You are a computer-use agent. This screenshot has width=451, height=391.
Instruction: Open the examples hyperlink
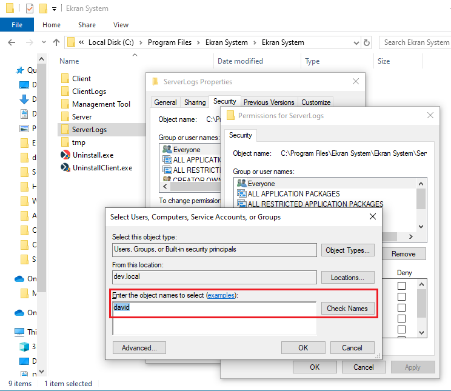point(221,295)
